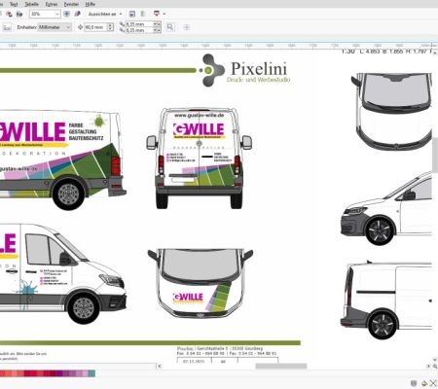Click the 60,0 mm nudge offset field
The image size is (438, 389).
click(x=95, y=27)
